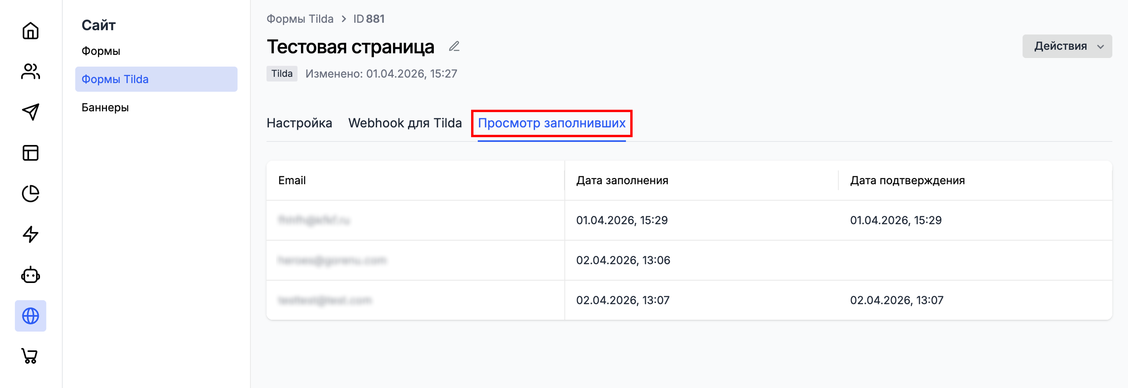Edit page title with pencil icon

pyautogui.click(x=454, y=46)
